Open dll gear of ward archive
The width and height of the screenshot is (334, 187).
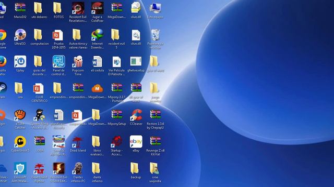pyautogui.click(x=136, y=88)
